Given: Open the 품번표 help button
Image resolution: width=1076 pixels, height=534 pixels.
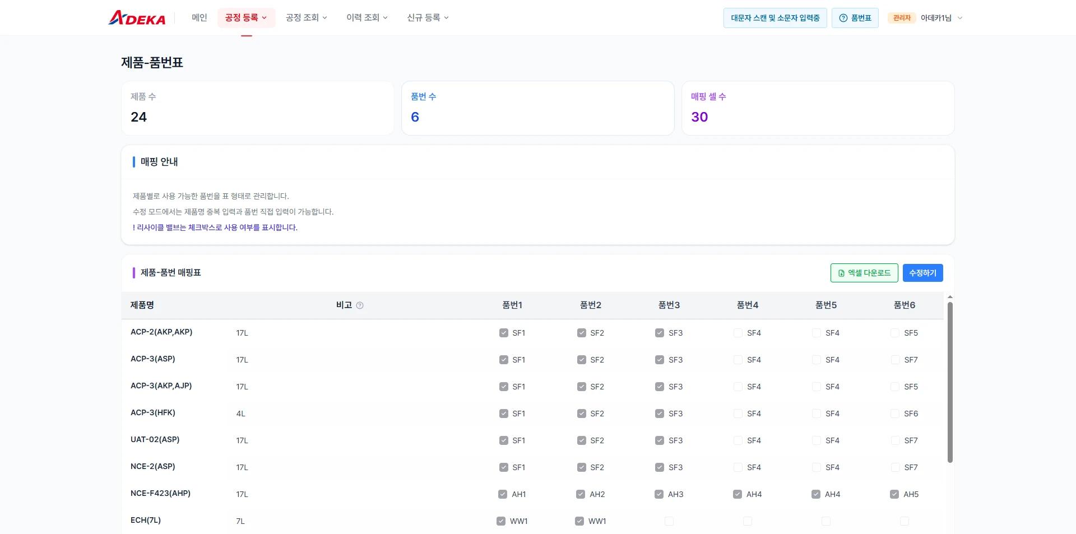Looking at the screenshot, I should coord(855,18).
